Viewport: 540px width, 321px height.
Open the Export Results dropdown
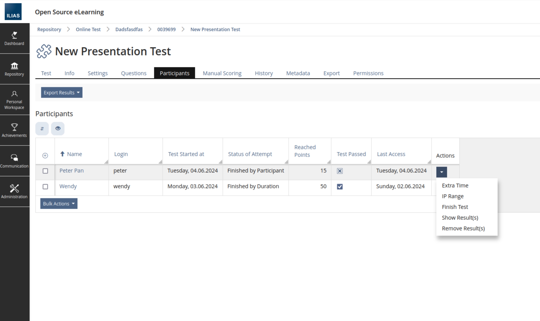(x=61, y=92)
